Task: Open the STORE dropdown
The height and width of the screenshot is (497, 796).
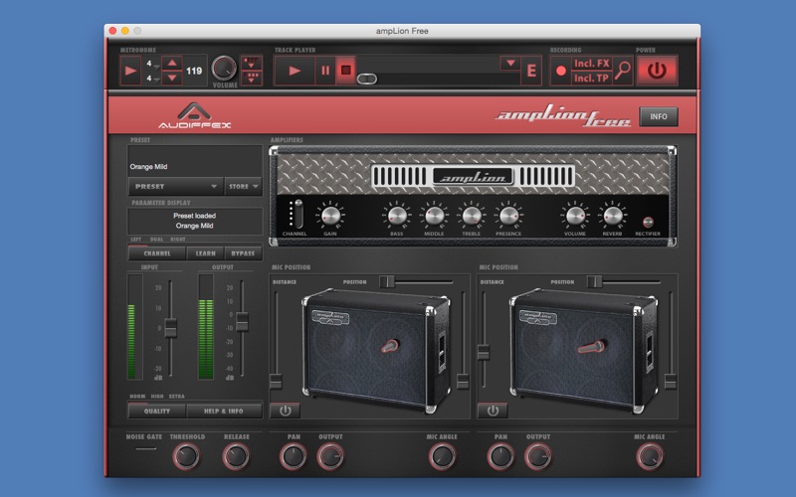Action: pos(243,187)
